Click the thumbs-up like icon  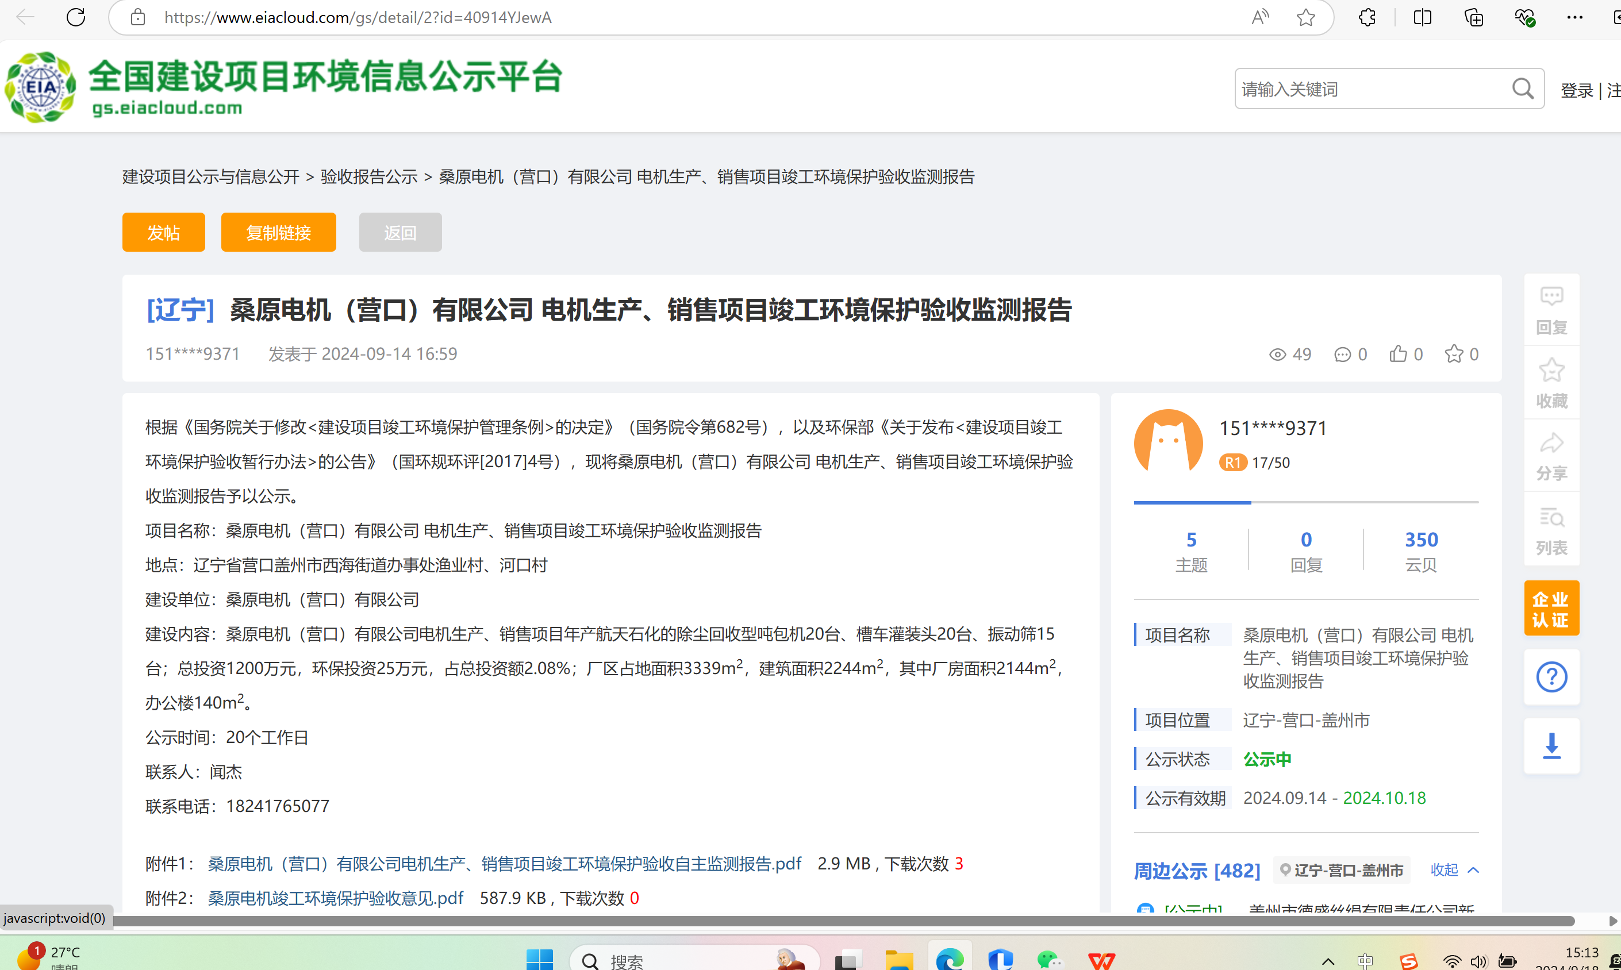[x=1397, y=353]
